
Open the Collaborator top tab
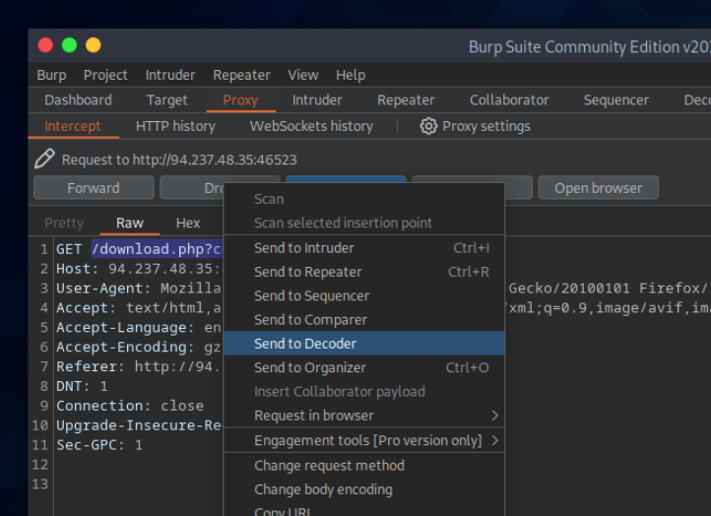tap(509, 100)
